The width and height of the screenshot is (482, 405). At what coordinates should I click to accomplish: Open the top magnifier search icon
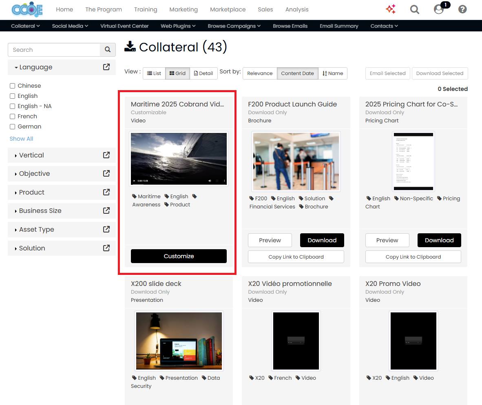click(x=415, y=9)
